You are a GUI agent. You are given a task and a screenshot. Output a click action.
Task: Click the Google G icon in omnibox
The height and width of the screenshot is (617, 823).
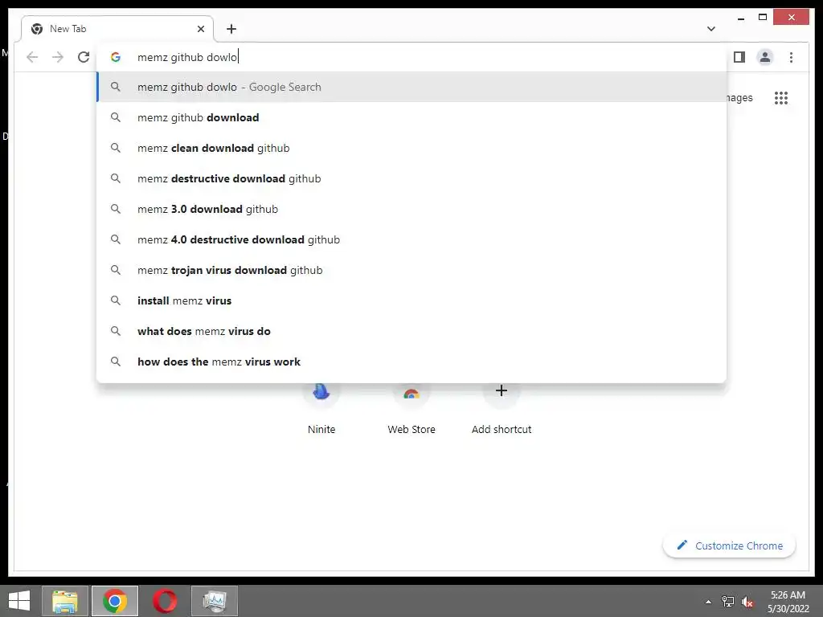coord(116,57)
